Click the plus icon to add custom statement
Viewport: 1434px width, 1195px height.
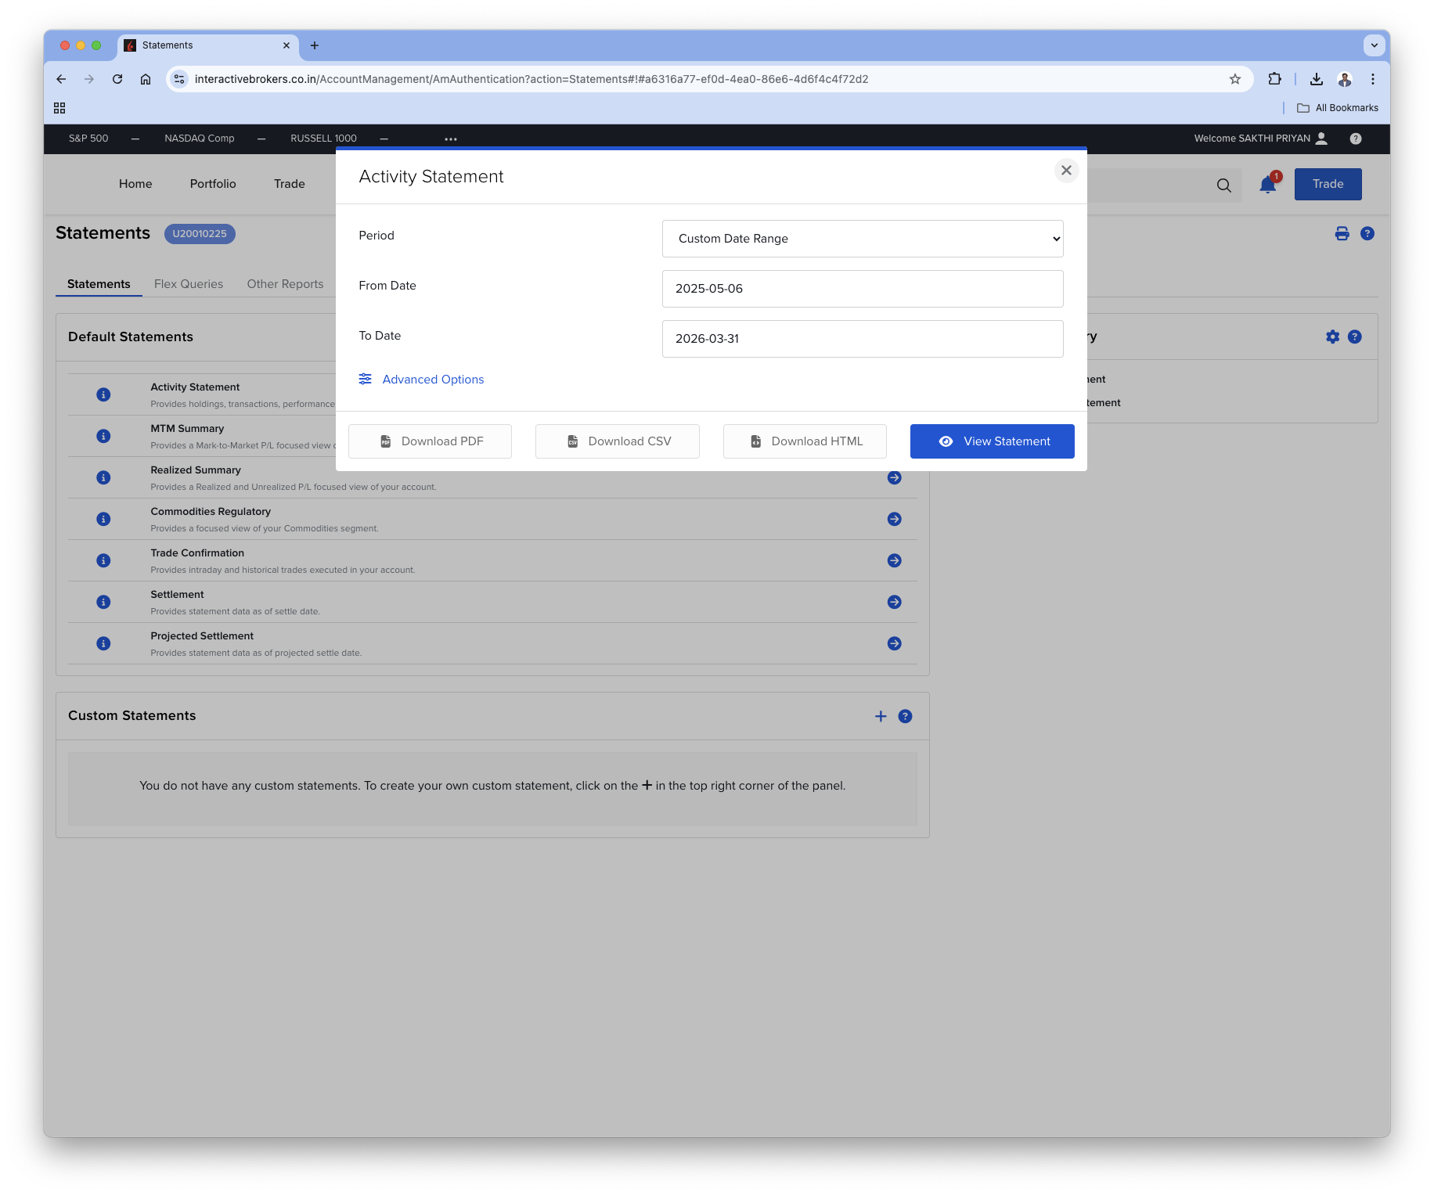tap(880, 716)
